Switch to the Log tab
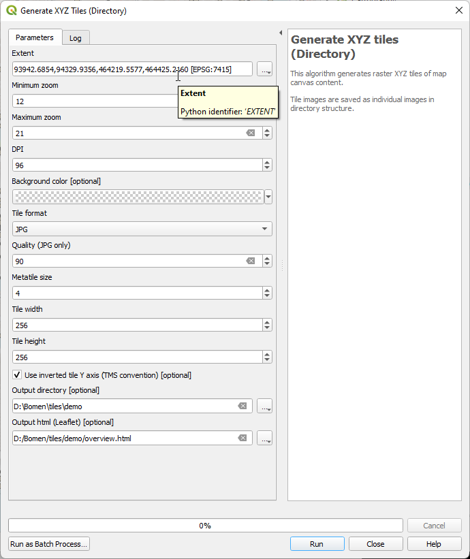 76,38
